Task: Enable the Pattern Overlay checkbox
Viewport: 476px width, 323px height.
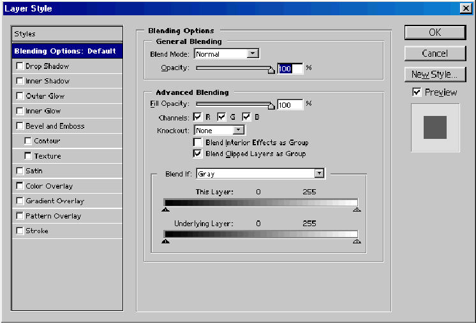Action: coord(20,216)
